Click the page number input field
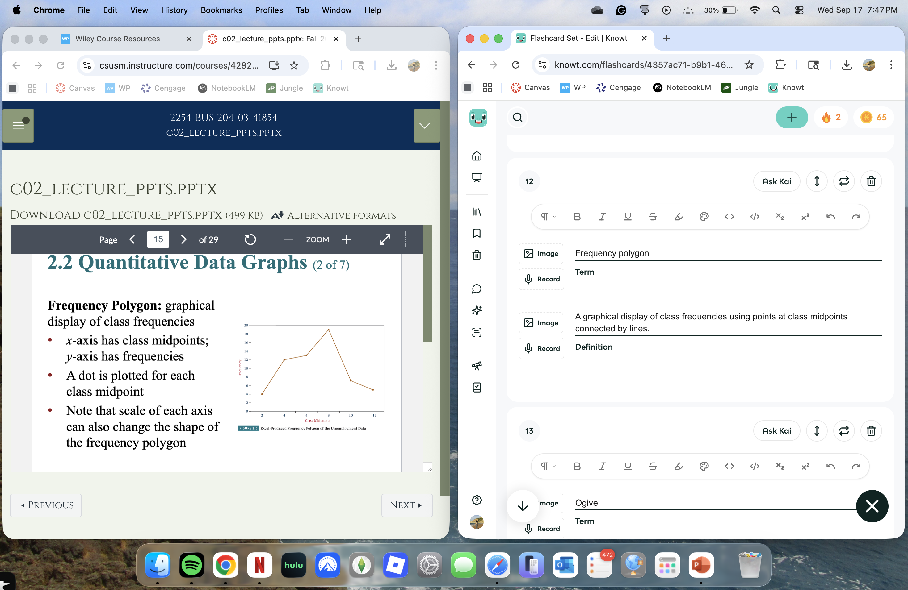Screen dimensions: 908x590 (x=158, y=239)
